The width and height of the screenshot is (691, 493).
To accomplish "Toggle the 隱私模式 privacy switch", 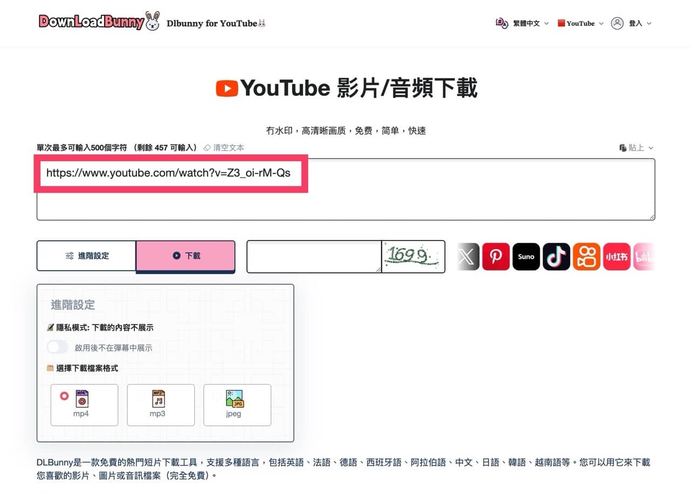I will point(58,347).
